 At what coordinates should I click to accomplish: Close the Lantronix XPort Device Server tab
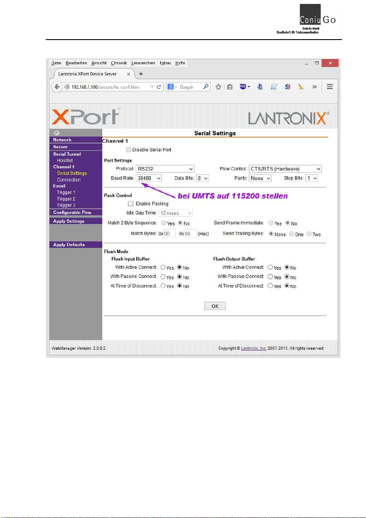click(x=129, y=74)
